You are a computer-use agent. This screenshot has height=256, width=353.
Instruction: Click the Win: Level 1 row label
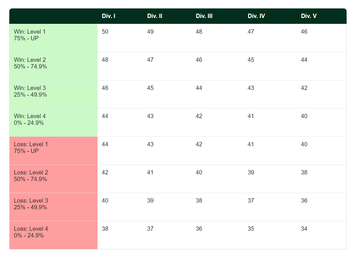point(30,35)
